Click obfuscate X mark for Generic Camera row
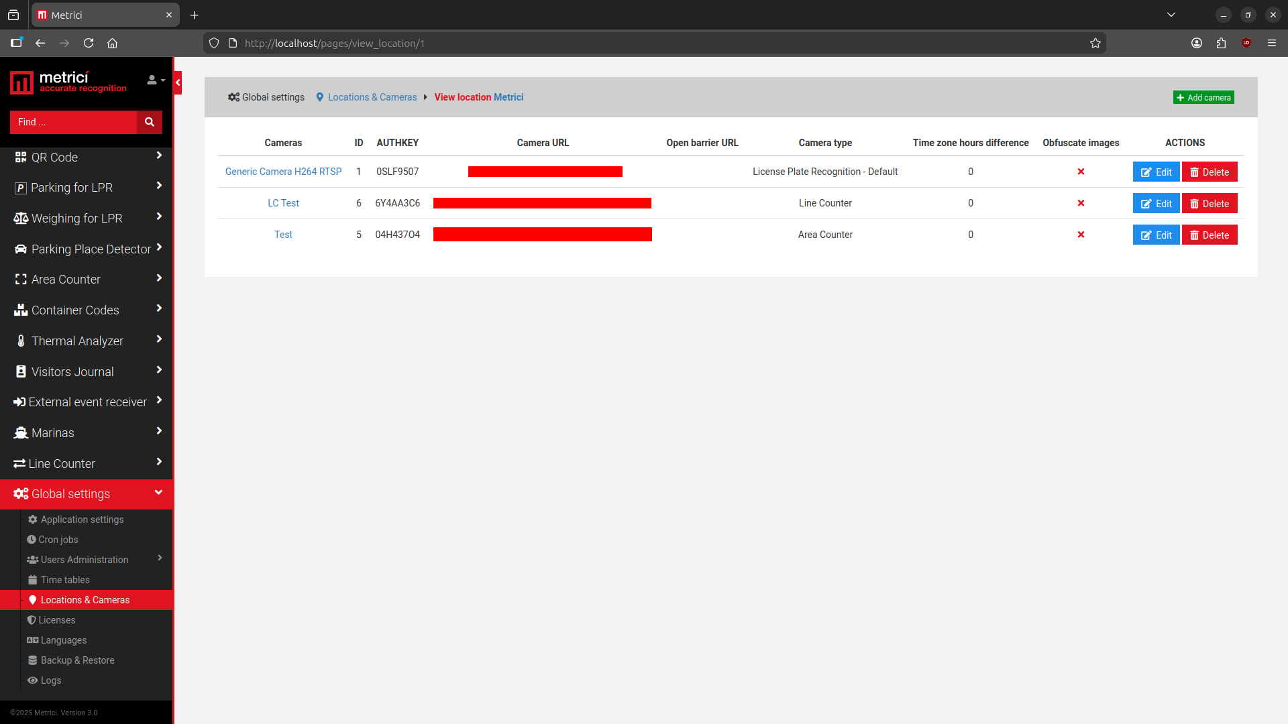This screenshot has width=1288, height=724. [x=1081, y=172]
